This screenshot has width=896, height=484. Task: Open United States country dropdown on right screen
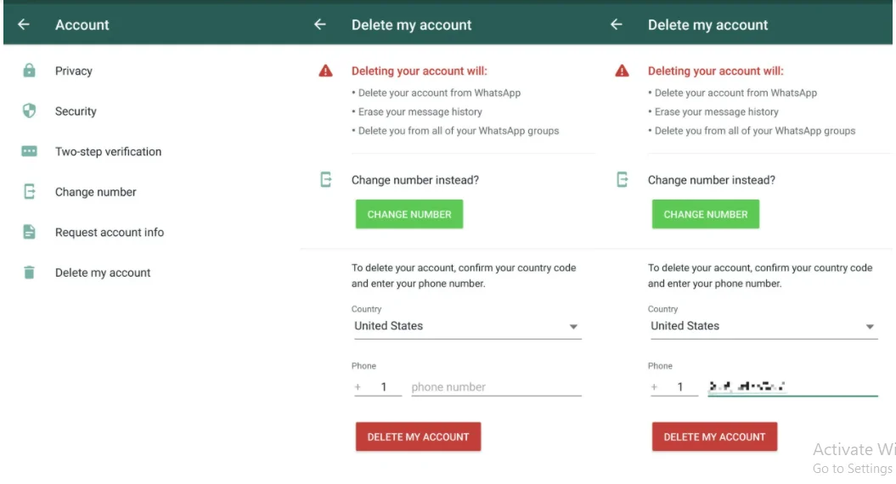click(764, 326)
